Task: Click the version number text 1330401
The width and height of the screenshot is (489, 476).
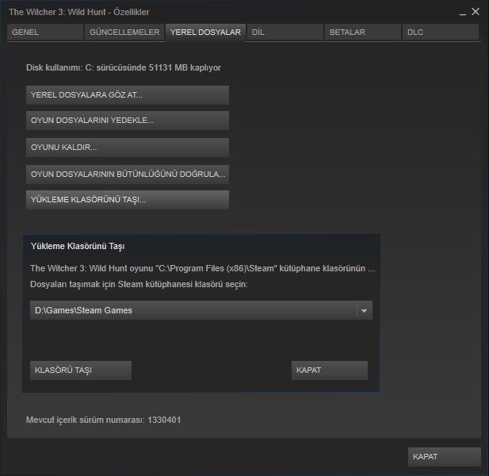Action: tap(164, 420)
